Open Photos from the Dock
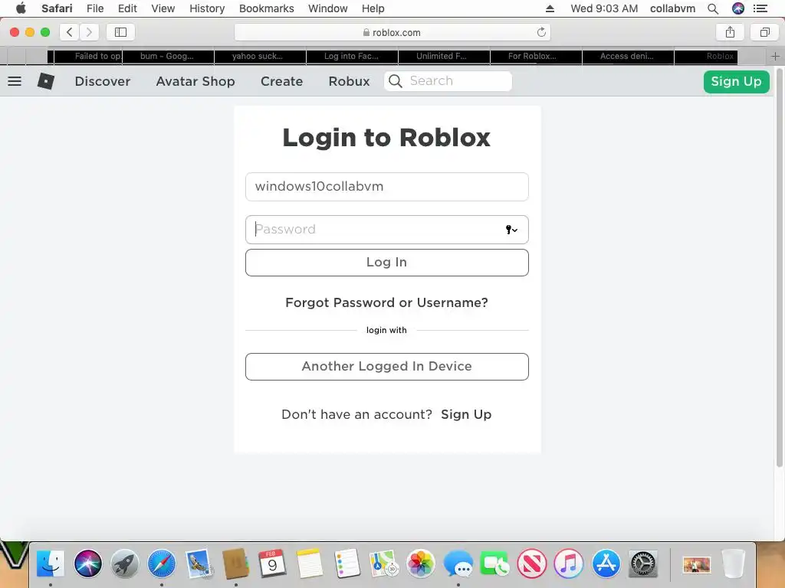This screenshot has width=785, height=588. (x=421, y=563)
